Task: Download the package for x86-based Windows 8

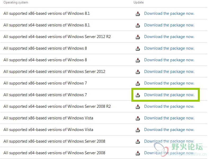Action: tap(169, 48)
